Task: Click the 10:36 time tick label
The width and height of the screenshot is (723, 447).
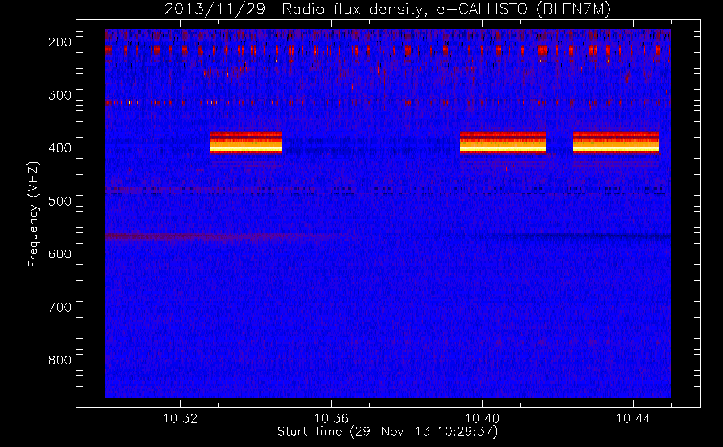Action: [331, 419]
